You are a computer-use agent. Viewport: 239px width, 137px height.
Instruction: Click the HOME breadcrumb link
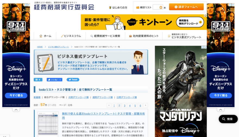[x=40, y=47]
